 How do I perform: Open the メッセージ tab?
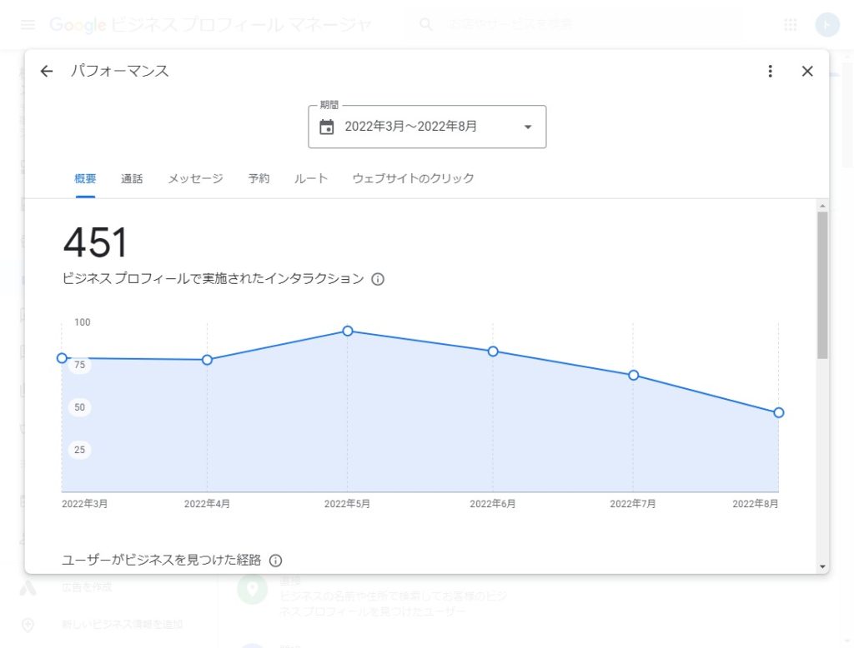pos(195,179)
